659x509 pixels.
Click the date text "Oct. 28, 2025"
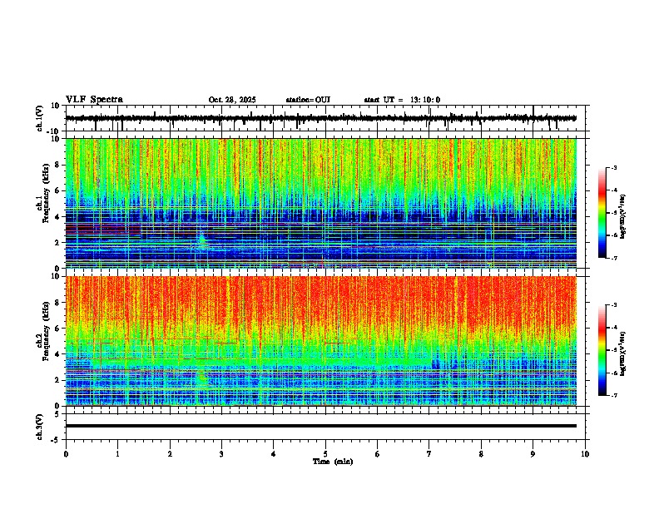point(232,100)
